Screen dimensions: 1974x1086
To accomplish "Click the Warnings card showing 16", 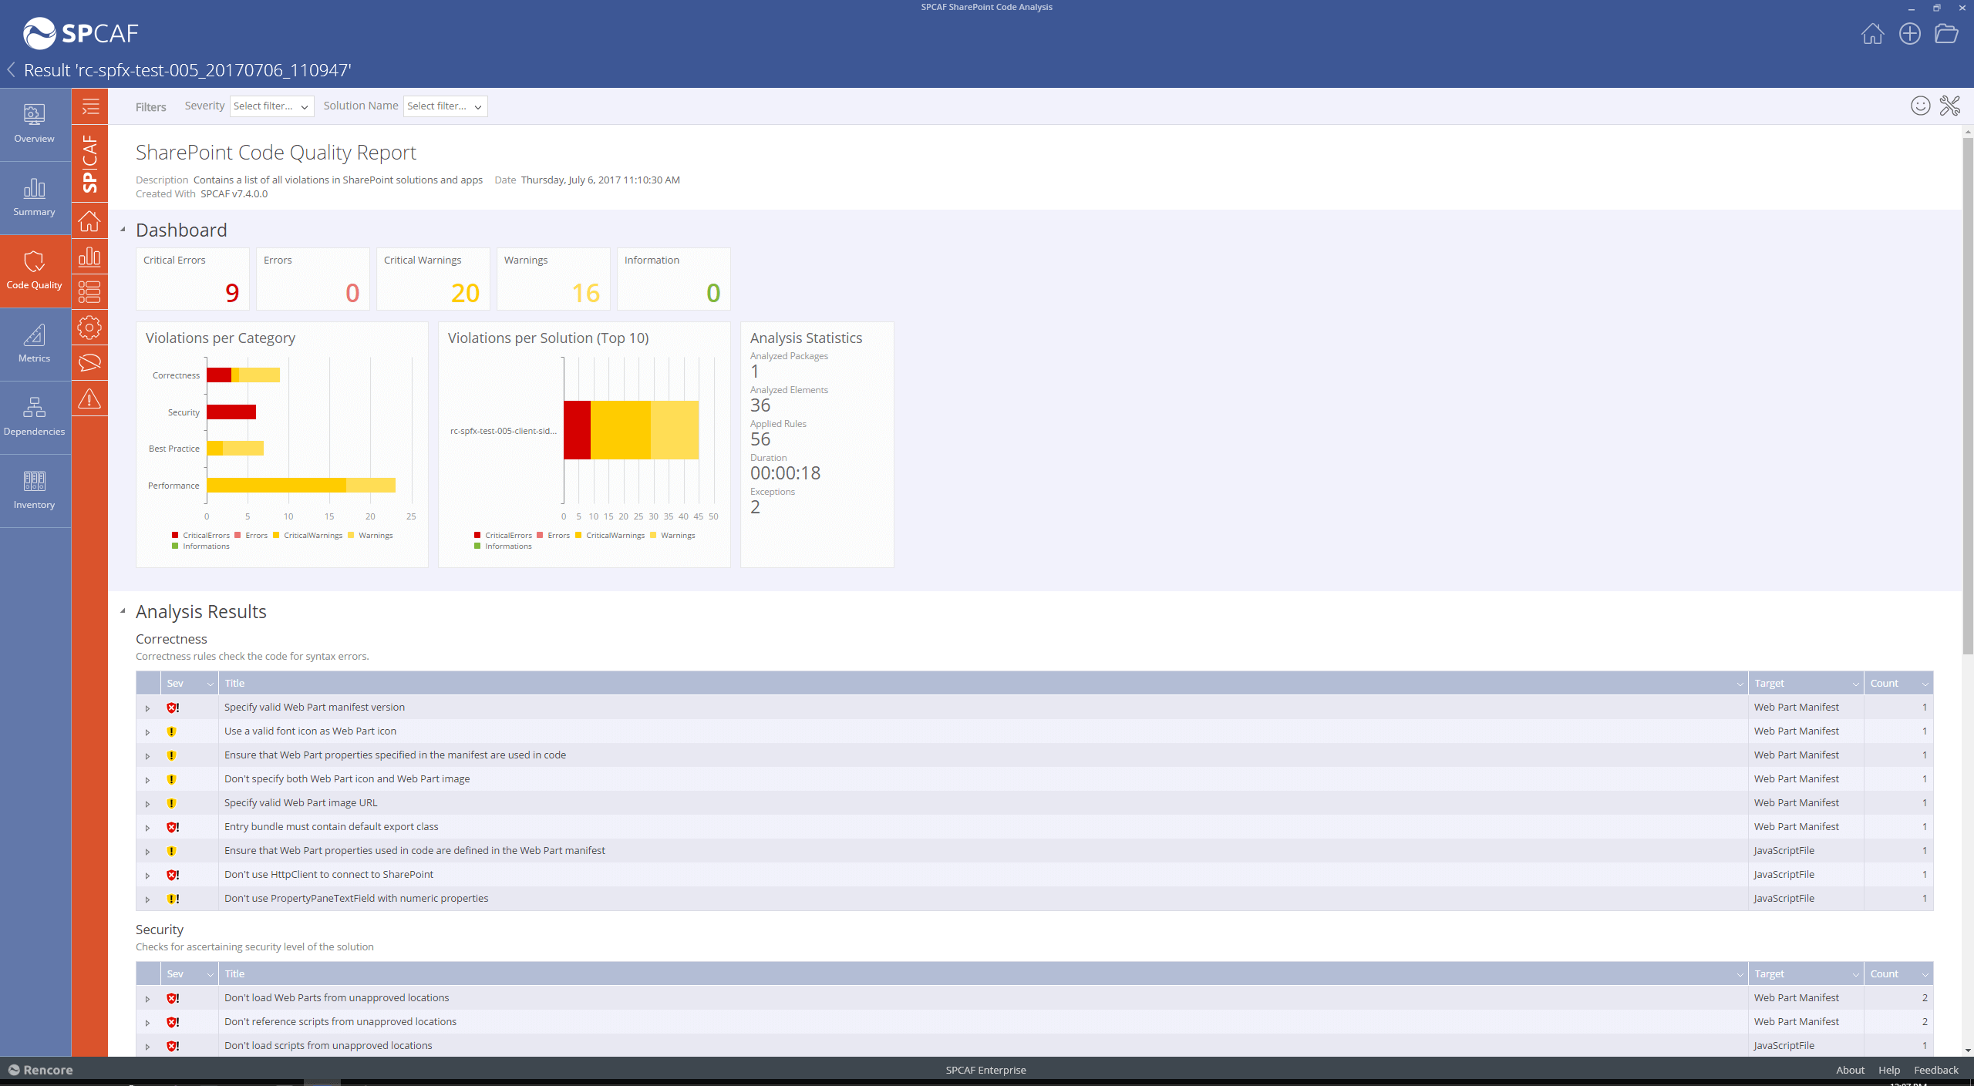I will pos(553,279).
